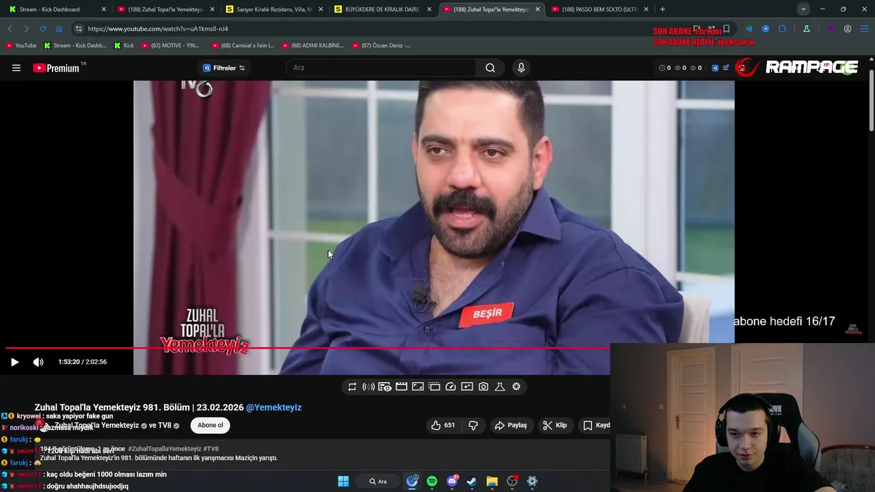Viewport: 875px width, 492px height.
Task: Open the playback speed gauge icon
Action: pyautogui.click(x=450, y=387)
